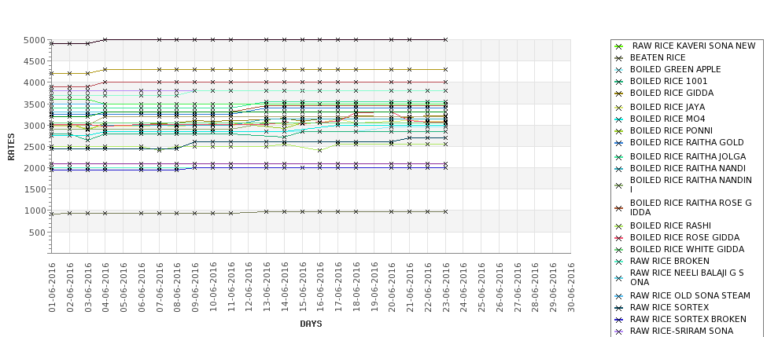
Task: Click the RAW RICE SORTEX legend marker
Action: (619, 308)
